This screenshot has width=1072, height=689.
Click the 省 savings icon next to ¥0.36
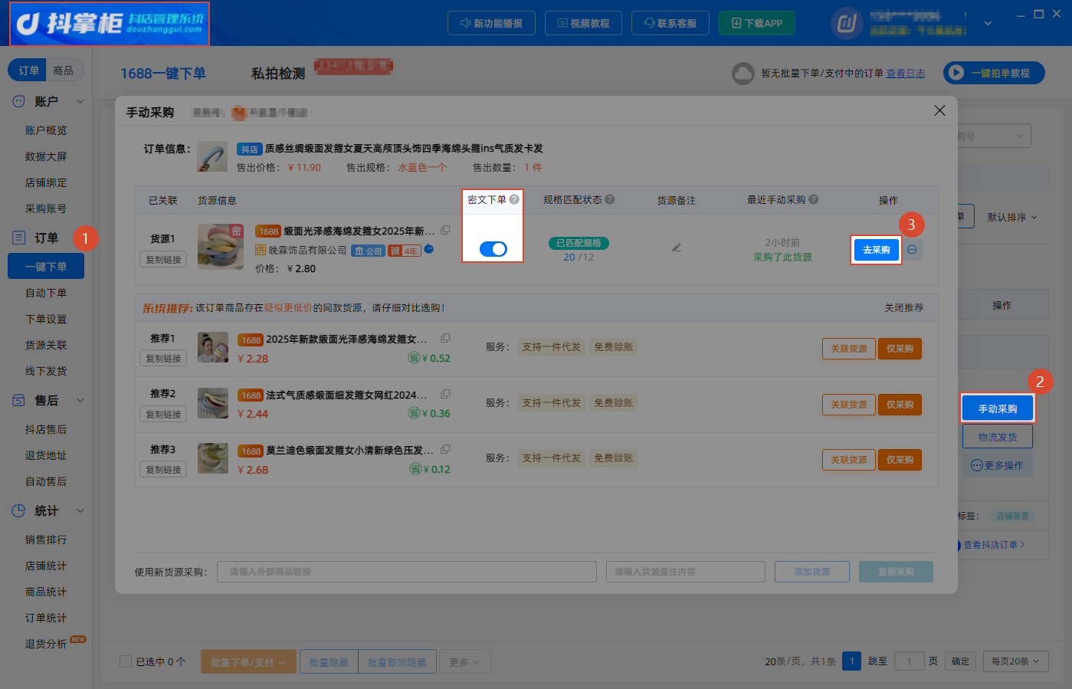[x=414, y=413]
